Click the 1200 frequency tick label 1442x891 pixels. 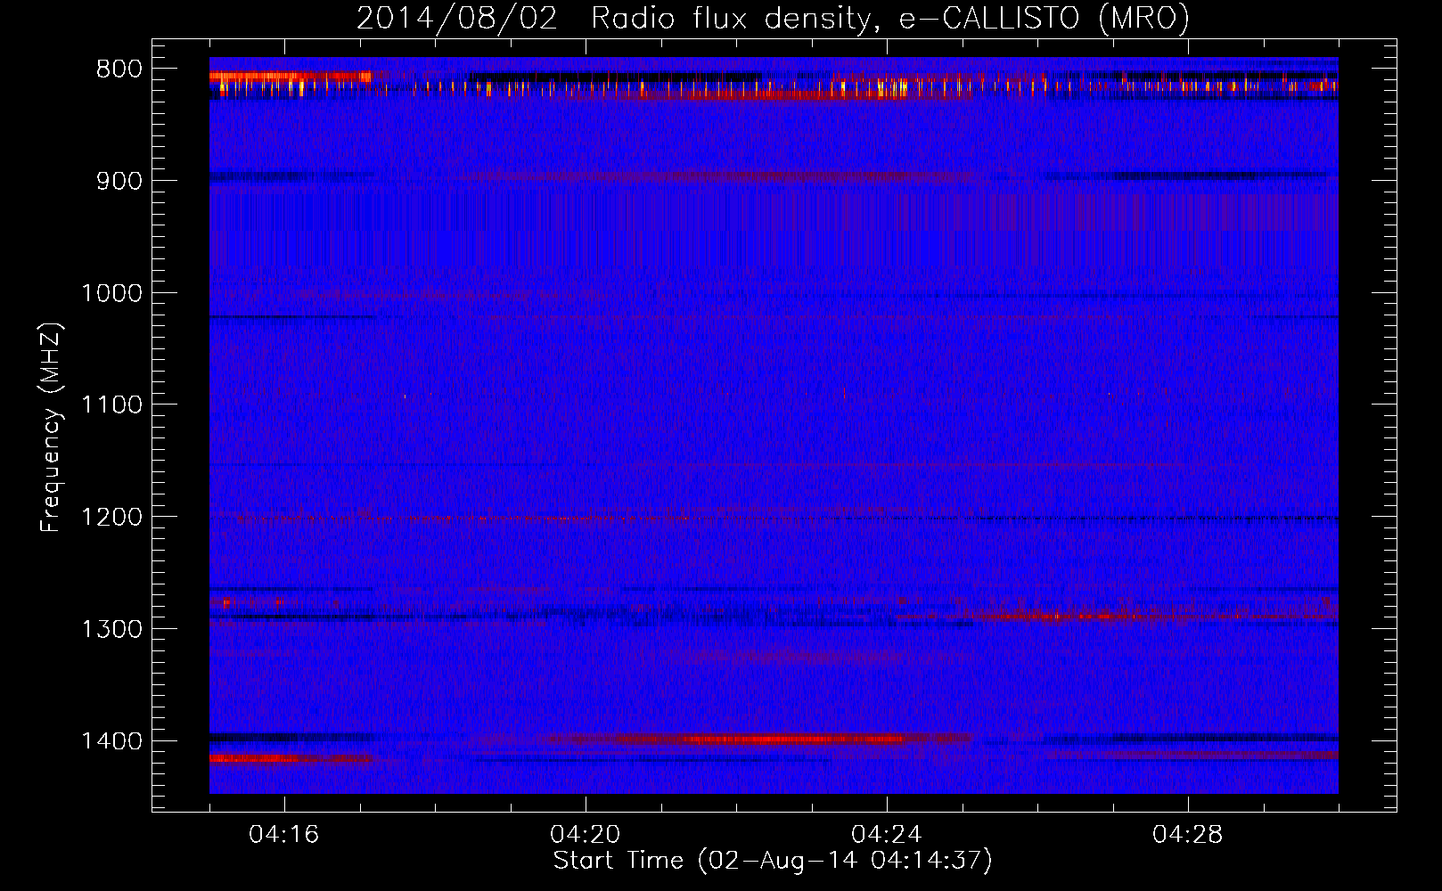pos(111,518)
